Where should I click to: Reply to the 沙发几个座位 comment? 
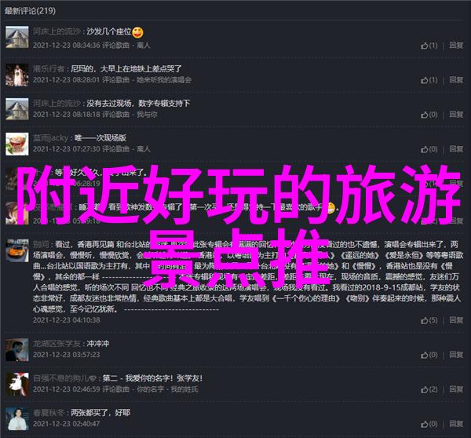click(456, 46)
